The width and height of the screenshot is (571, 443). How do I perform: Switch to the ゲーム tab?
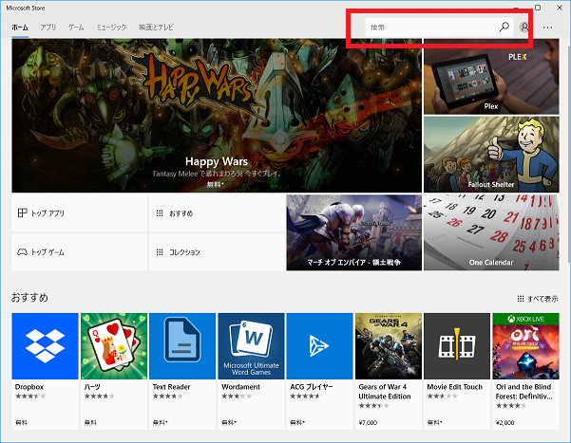pos(76,28)
